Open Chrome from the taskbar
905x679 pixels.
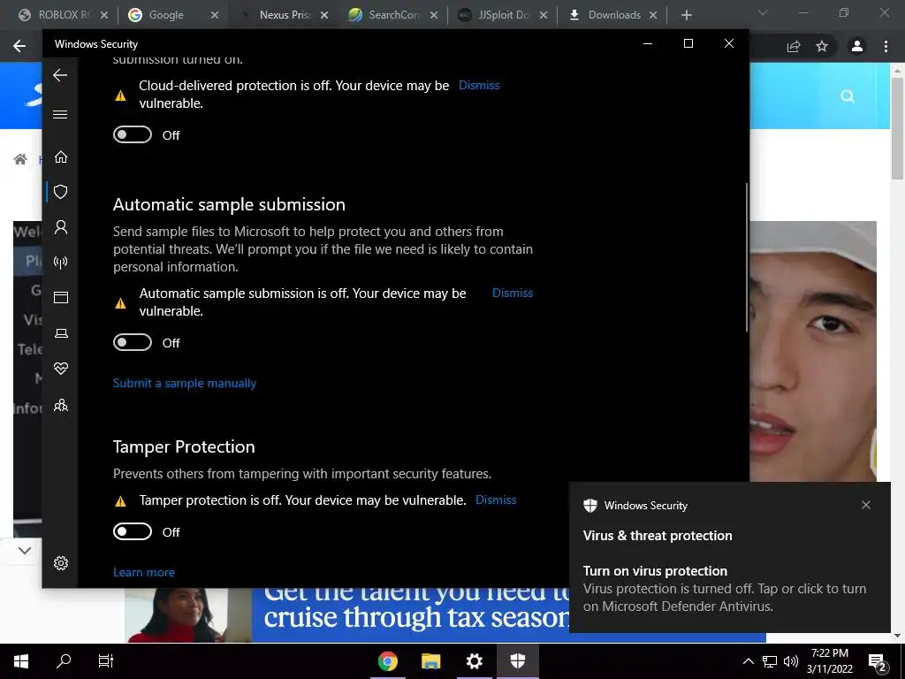pos(388,661)
